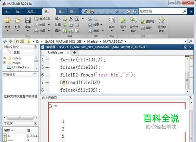The image size is (196, 142).
Task: Switch to the 视... view ribbon tab
Action: [73, 12]
